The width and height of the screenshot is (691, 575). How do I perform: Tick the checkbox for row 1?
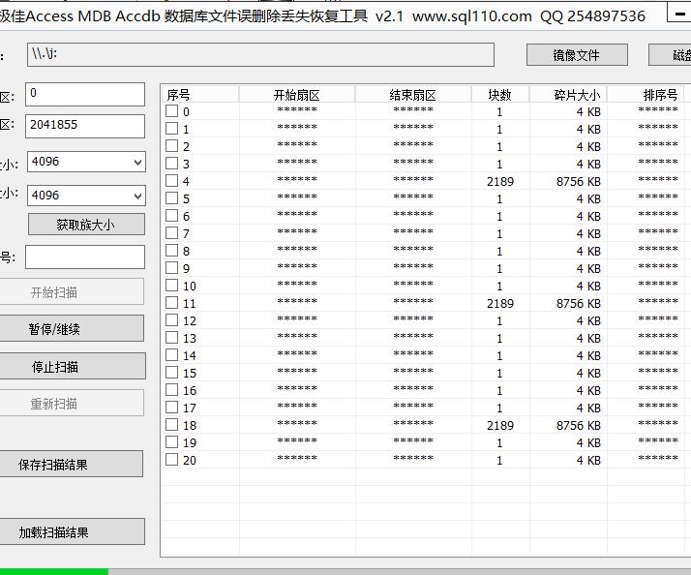click(171, 129)
